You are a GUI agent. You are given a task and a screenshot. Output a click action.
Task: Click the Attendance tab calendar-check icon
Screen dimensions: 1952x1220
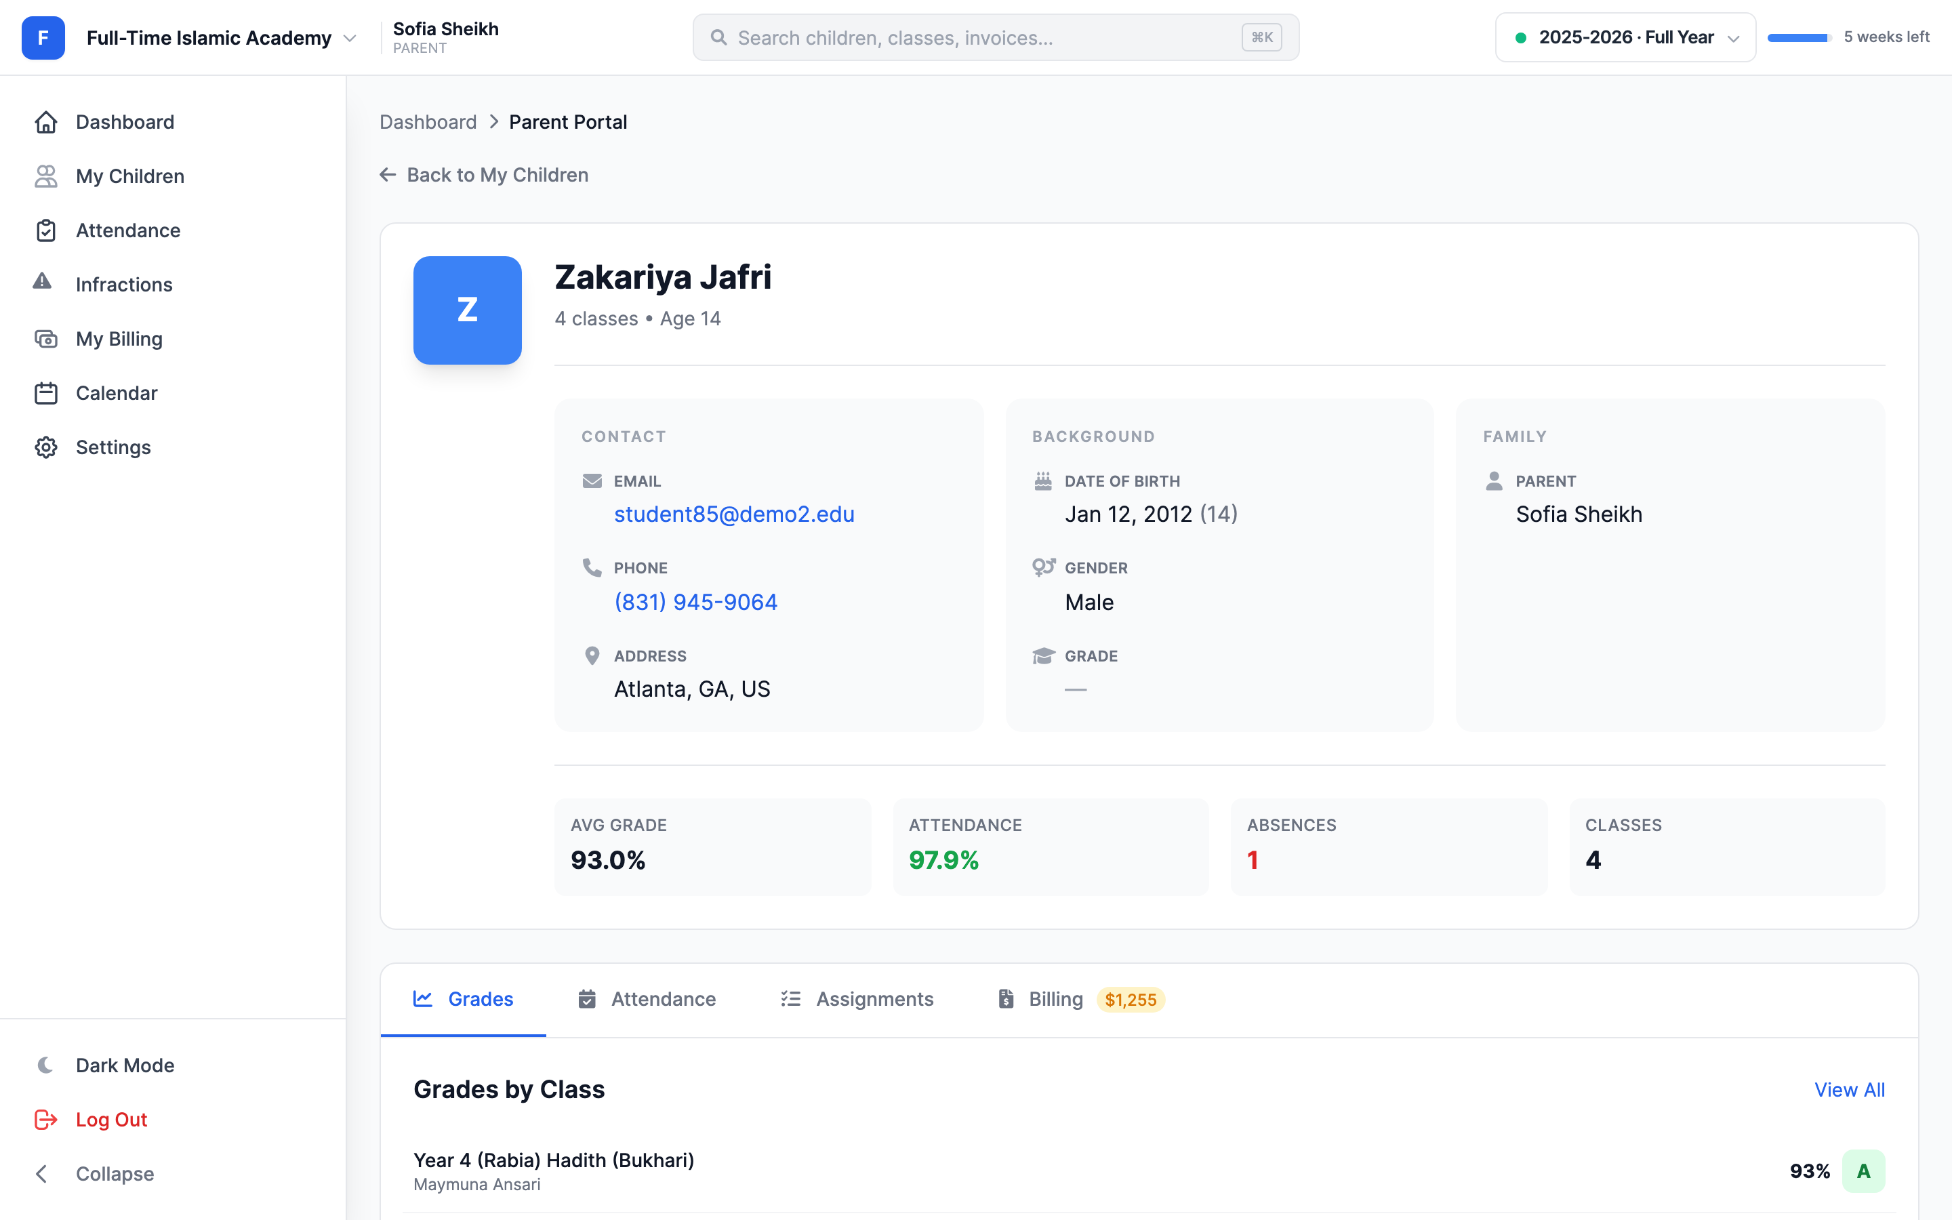pyautogui.click(x=587, y=999)
